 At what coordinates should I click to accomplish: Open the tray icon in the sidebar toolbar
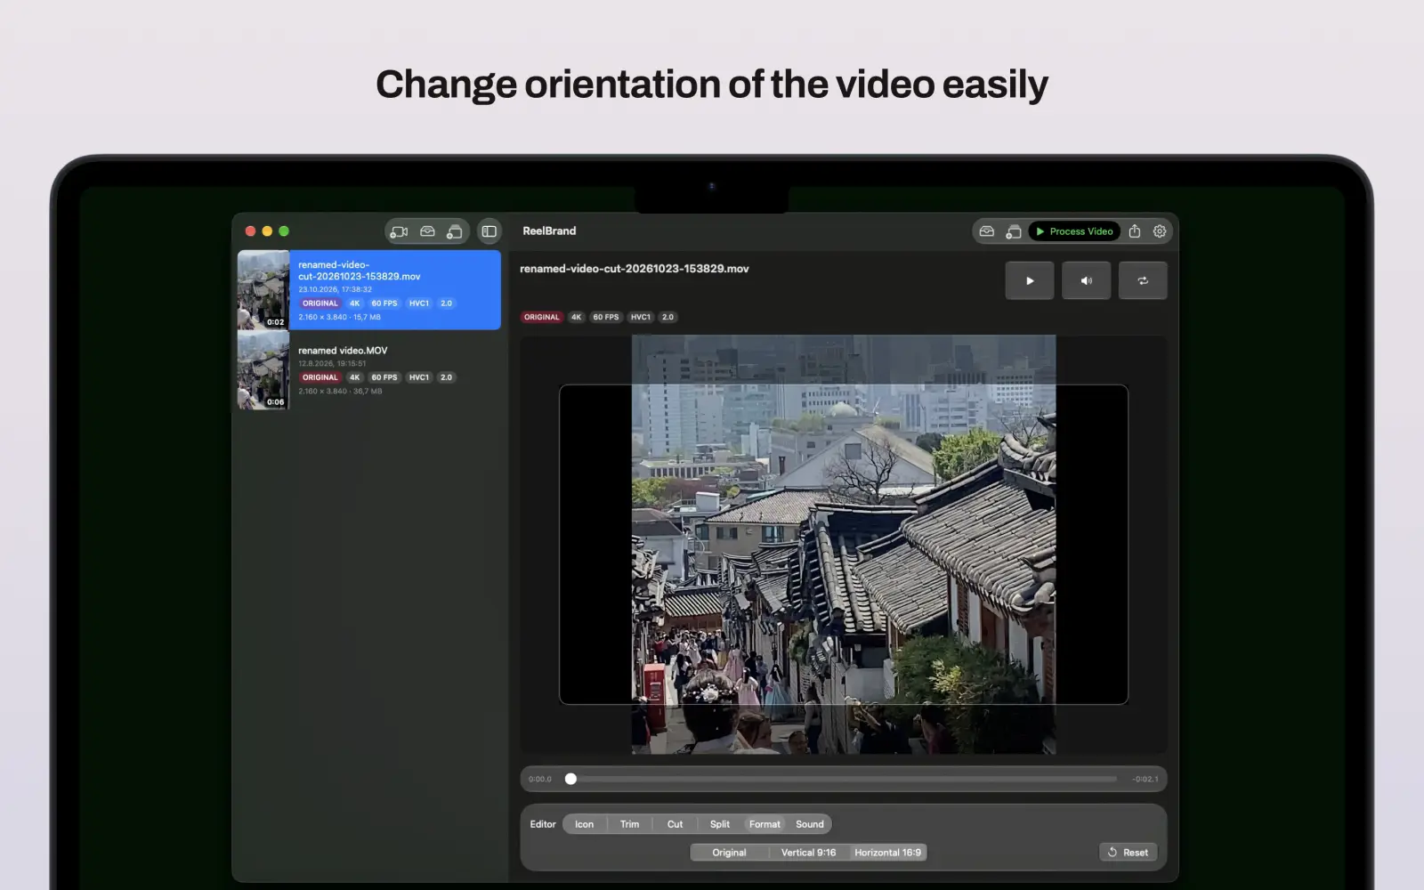(427, 231)
